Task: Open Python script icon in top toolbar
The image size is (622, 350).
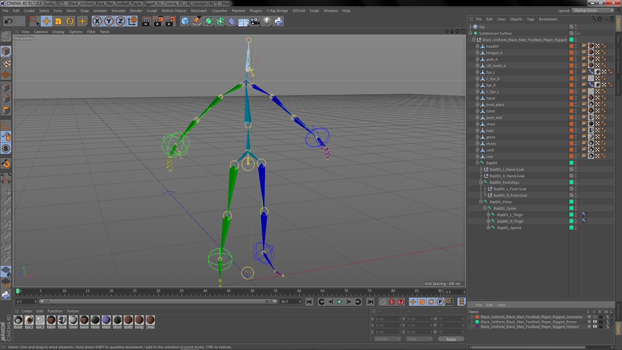Action: coord(279,21)
